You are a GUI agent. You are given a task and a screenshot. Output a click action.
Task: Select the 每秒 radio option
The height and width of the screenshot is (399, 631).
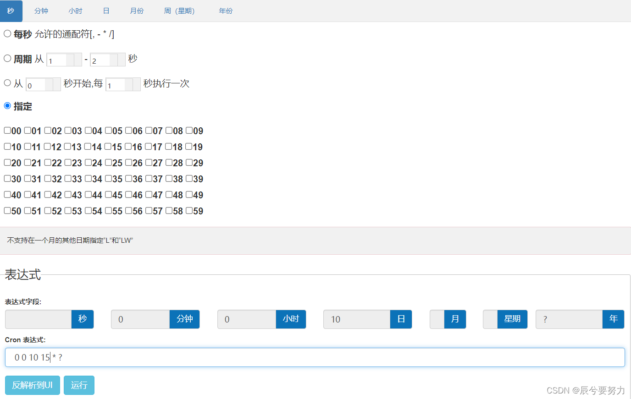[x=7, y=33]
